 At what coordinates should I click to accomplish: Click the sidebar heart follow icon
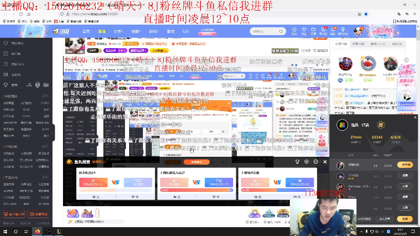click(x=6, y=43)
